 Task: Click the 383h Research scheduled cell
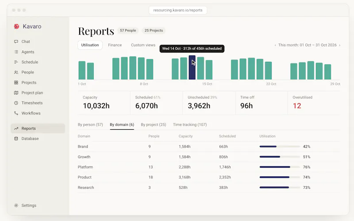[x=223, y=187]
